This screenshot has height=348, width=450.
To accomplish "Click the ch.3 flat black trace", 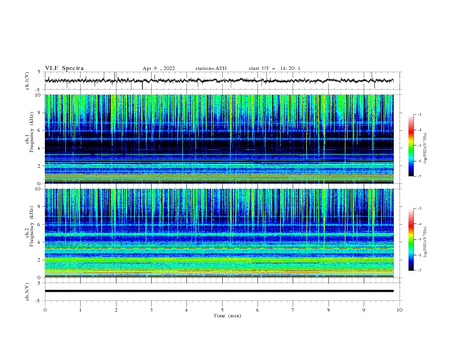I will [219, 291].
